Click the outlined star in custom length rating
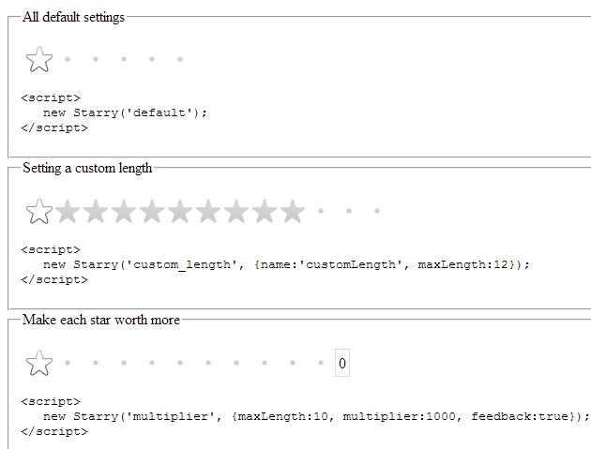Image resolution: width=591 pixels, height=449 pixels. tap(38, 212)
